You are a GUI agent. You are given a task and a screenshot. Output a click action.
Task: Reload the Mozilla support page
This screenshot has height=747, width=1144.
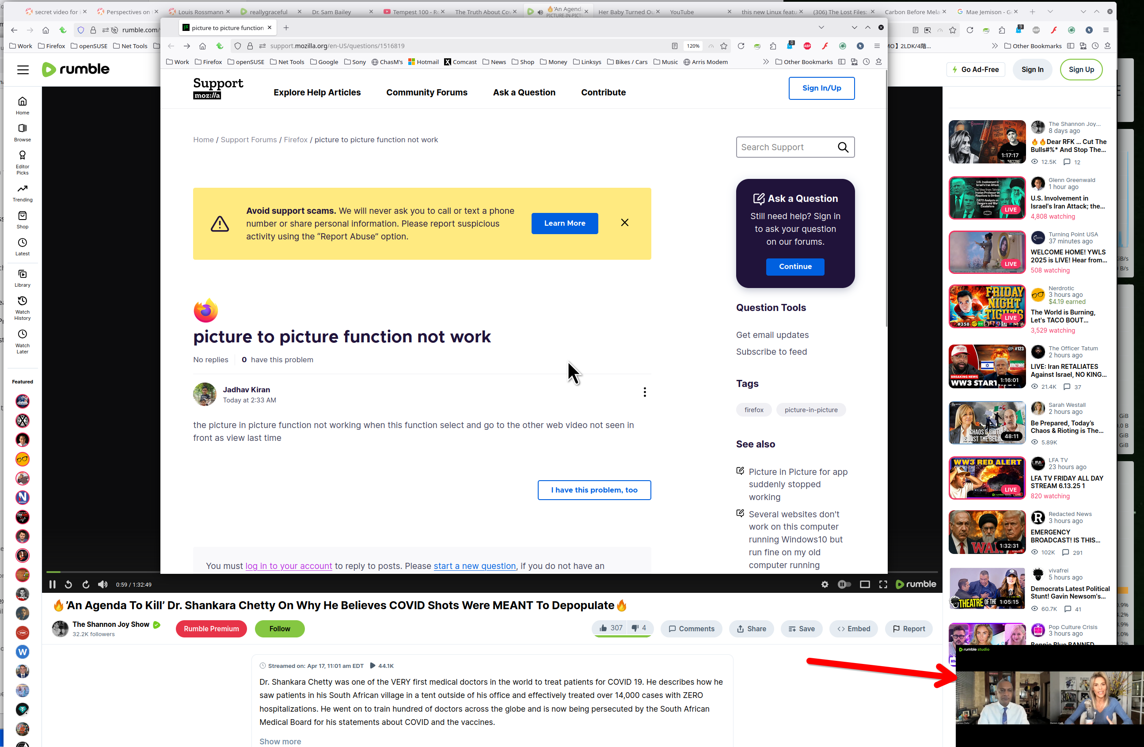pyautogui.click(x=741, y=46)
